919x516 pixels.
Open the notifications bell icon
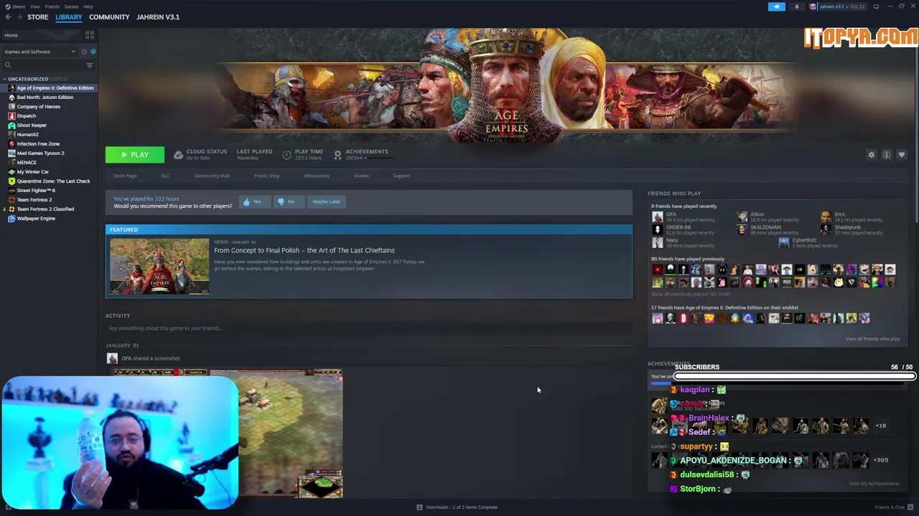coord(796,6)
